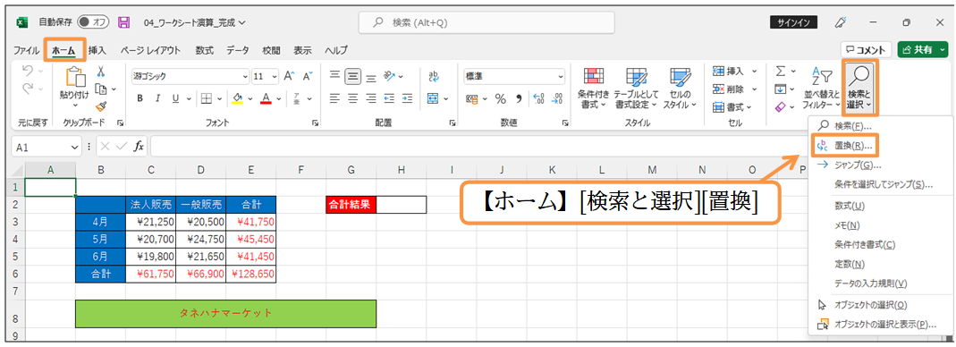
Task: Open 条件付き書式 conditional formatting
Action: click(x=593, y=88)
